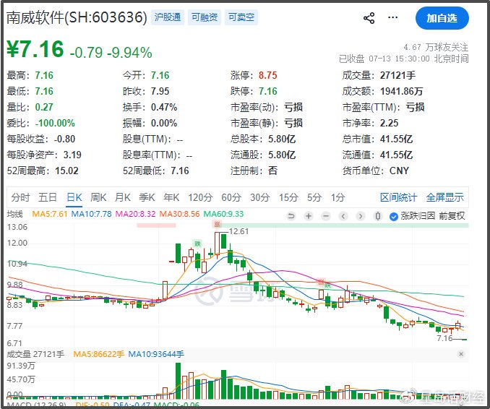The width and height of the screenshot is (490, 409).
Task: Open the 全屏显示 link
Action: click(x=445, y=197)
